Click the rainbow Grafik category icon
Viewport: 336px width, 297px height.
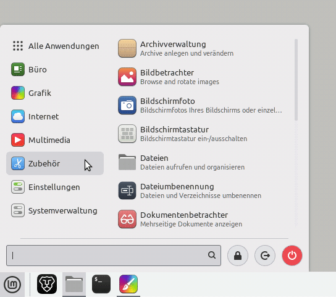point(18,93)
